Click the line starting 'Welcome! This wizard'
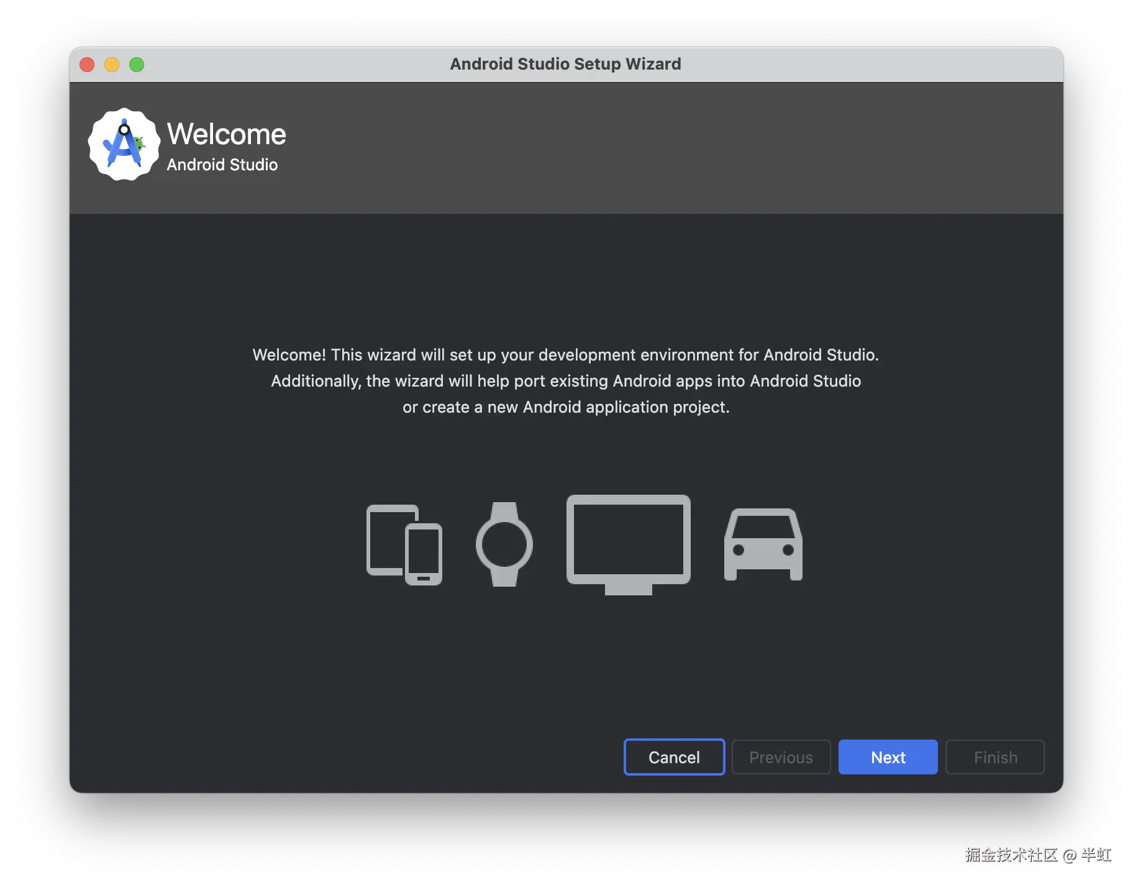Image resolution: width=1133 pixels, height=885 pixels. [x=566, y=355]
